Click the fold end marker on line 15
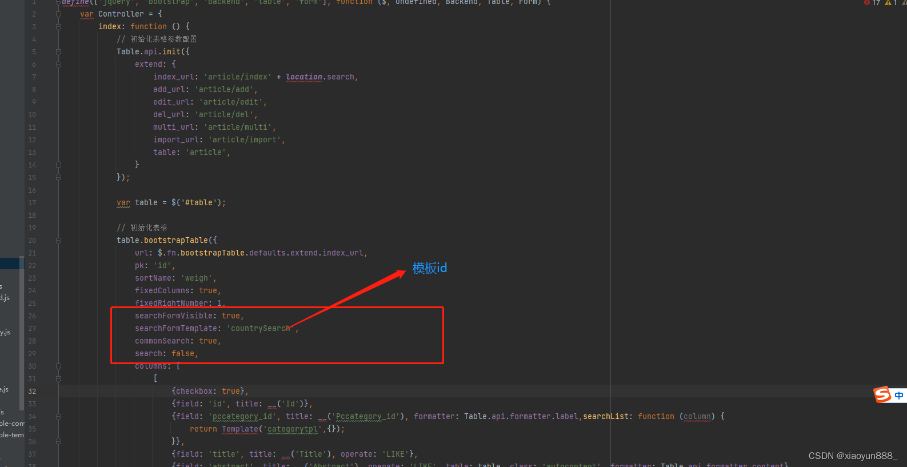 tap(58, 177)
